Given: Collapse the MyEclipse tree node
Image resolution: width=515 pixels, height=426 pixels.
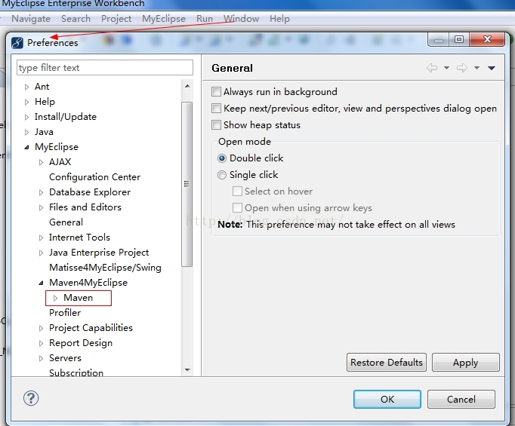Looking at the screenshot, I should [26, 147].
